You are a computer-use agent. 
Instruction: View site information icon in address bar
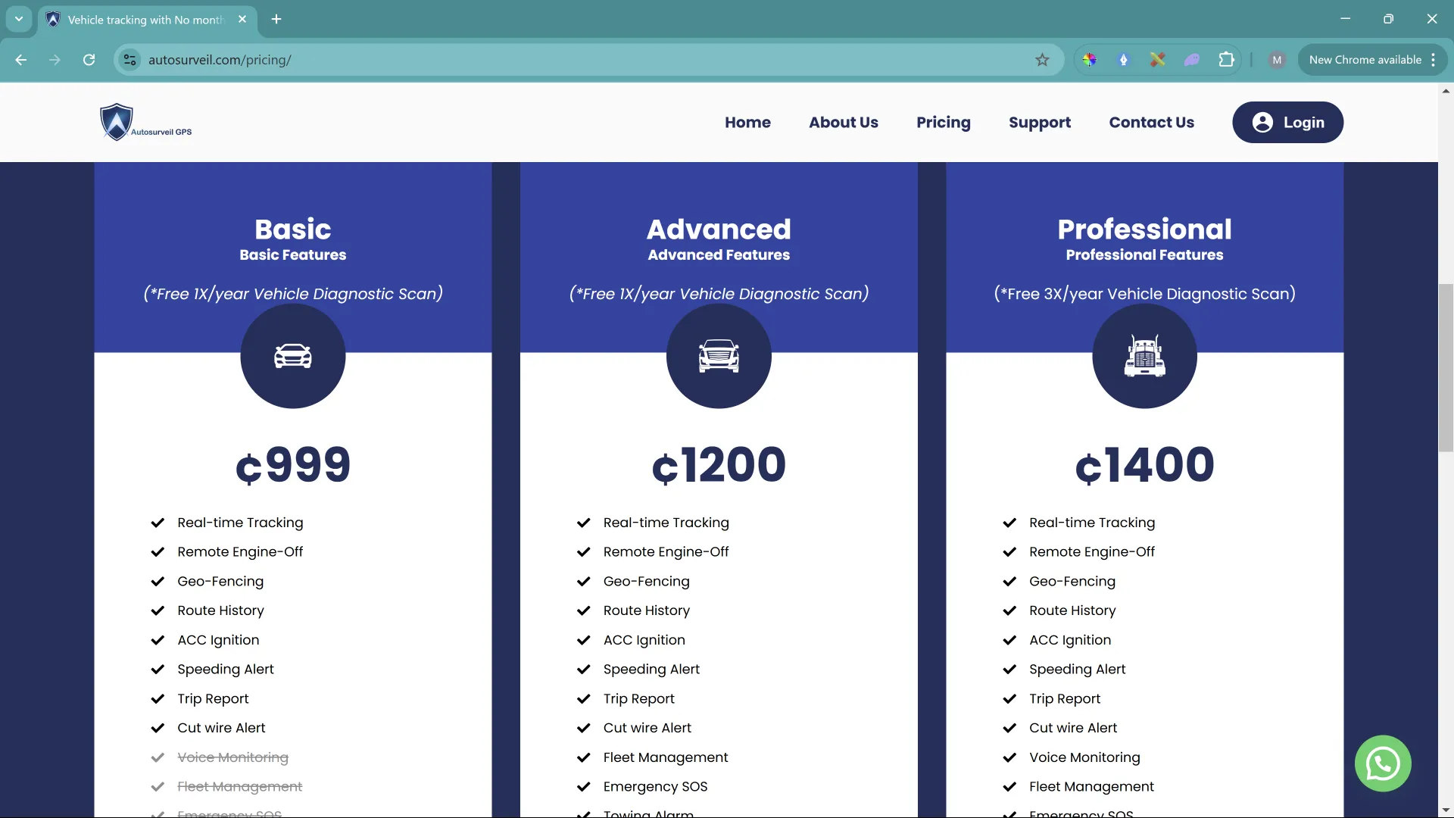coord(130,60)
